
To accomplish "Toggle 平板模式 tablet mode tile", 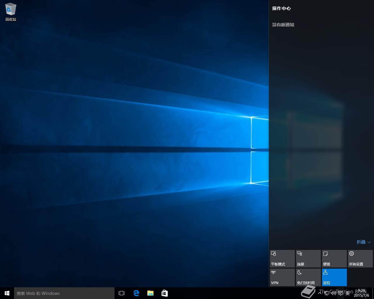I will (282, 259).
